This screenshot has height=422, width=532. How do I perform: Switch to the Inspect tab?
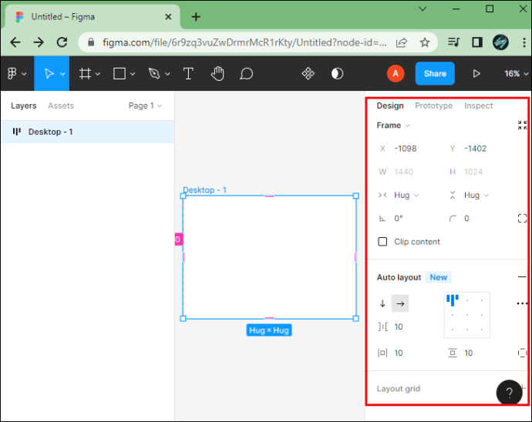tap(478, 105)
